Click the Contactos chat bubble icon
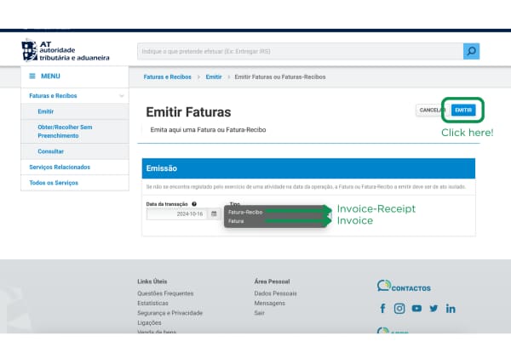Screen dimensions: 511x364 point(384,285)
